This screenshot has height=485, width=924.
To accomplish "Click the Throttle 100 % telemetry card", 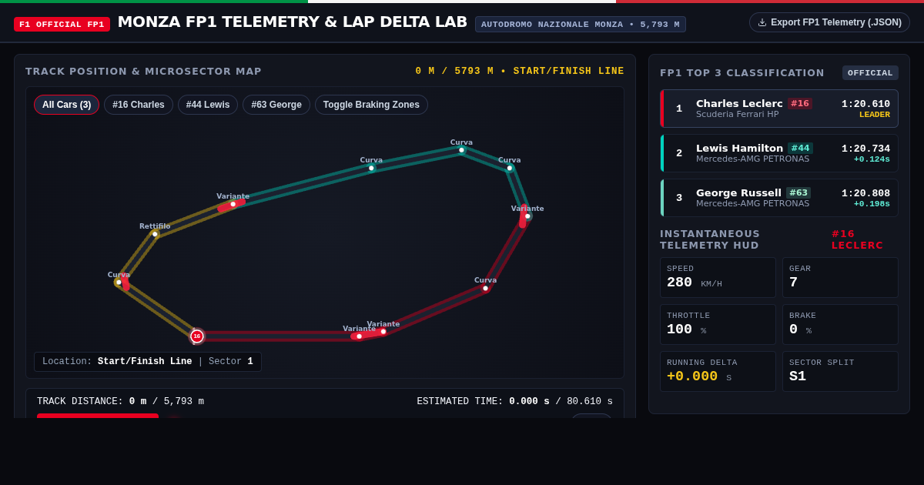I will pyautogui.click(x=718, y=324).
